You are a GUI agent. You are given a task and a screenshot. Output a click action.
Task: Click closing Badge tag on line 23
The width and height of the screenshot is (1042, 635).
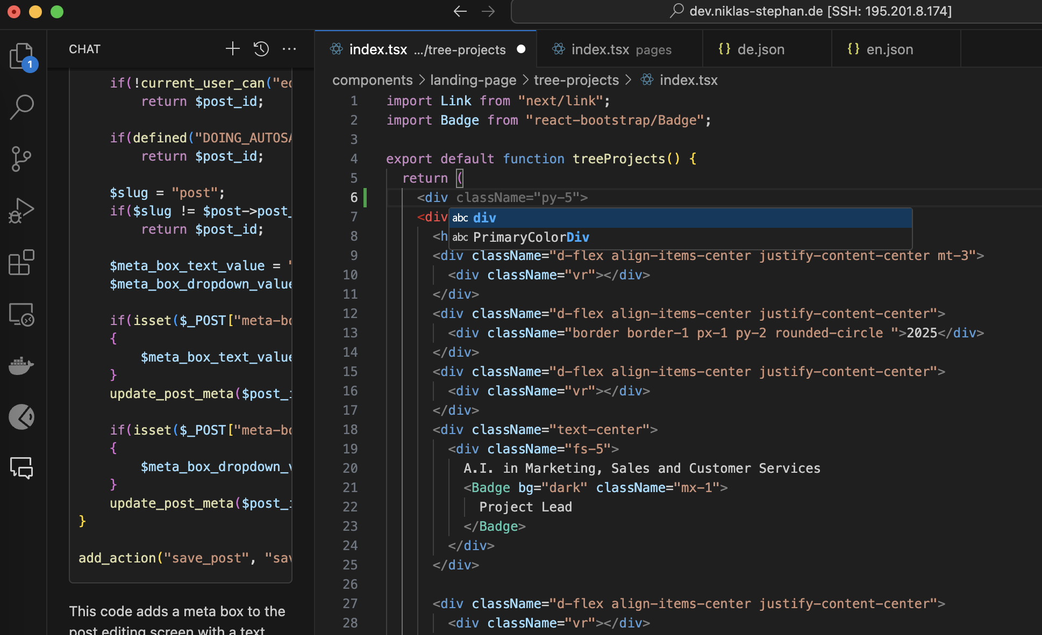[495, 526]
